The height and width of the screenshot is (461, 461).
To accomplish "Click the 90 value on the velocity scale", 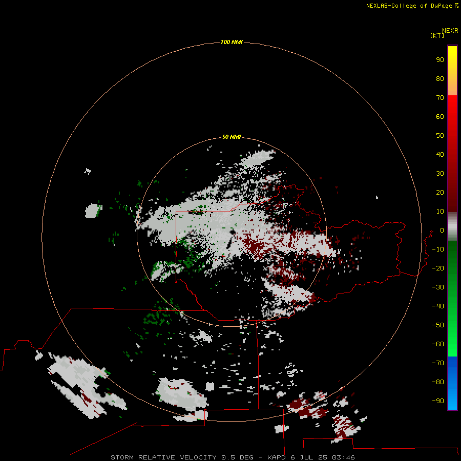I will 440,60.
